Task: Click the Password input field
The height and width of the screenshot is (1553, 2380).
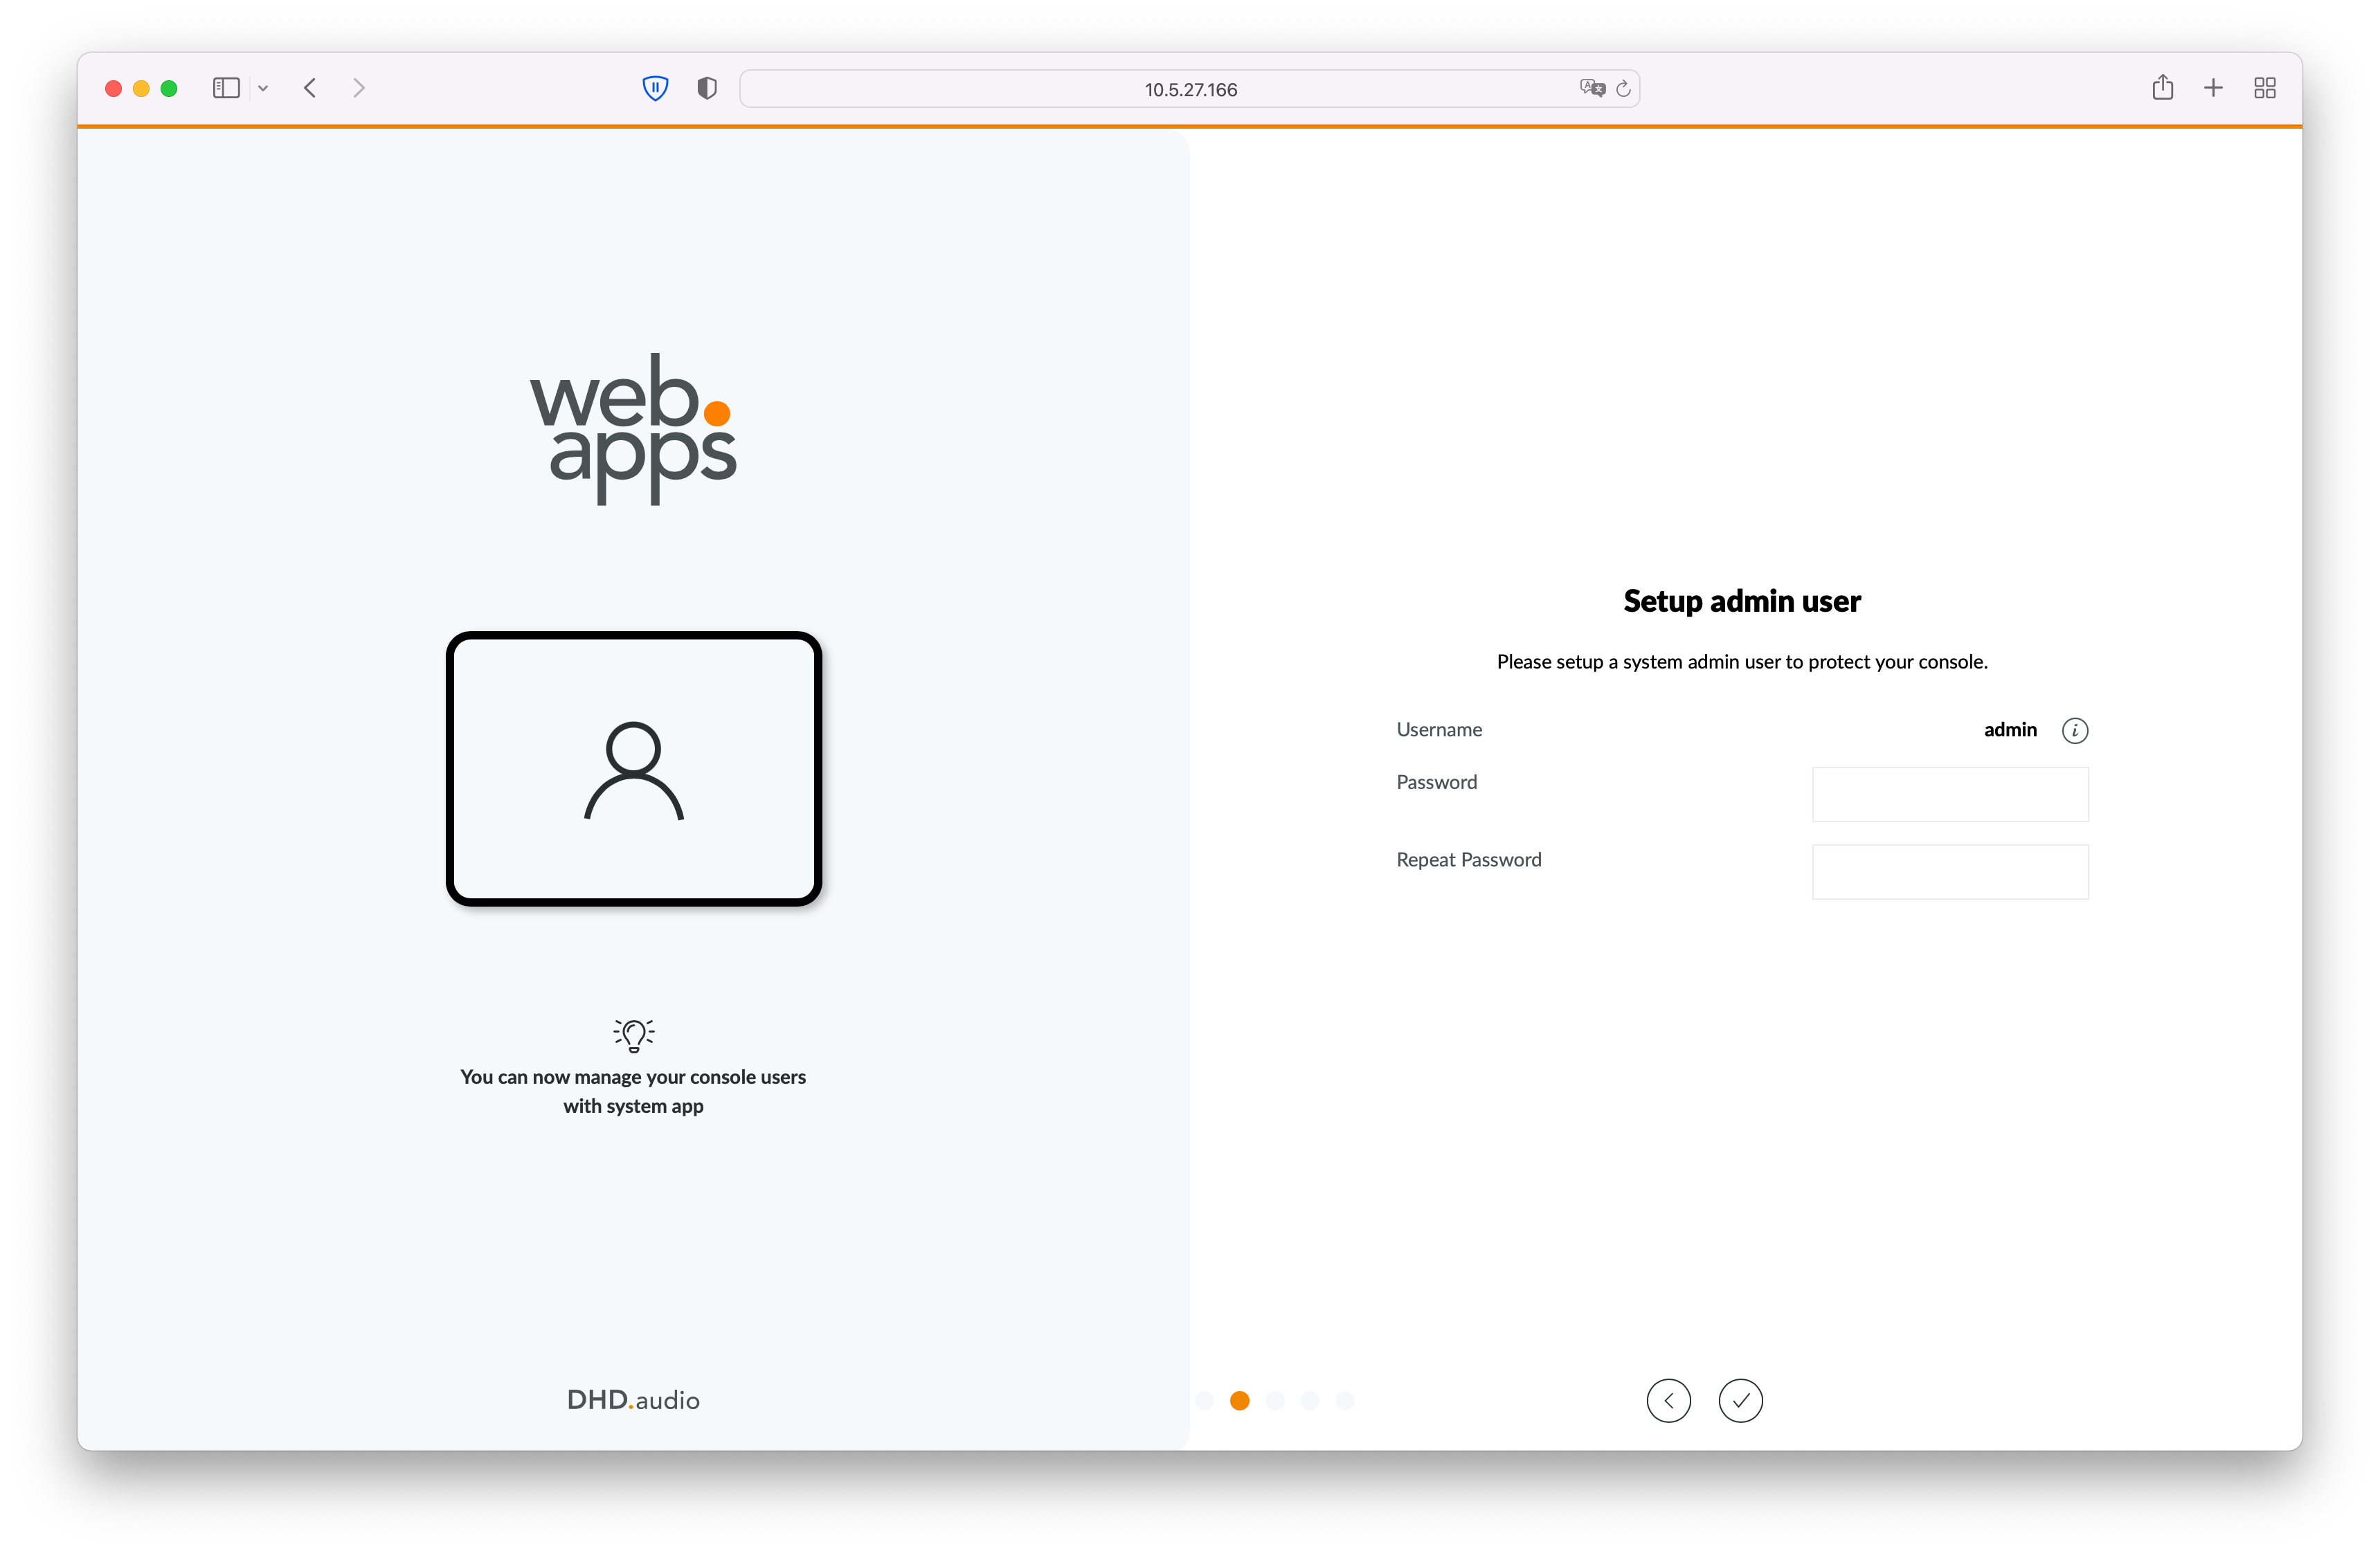Action: [1949, 794]
